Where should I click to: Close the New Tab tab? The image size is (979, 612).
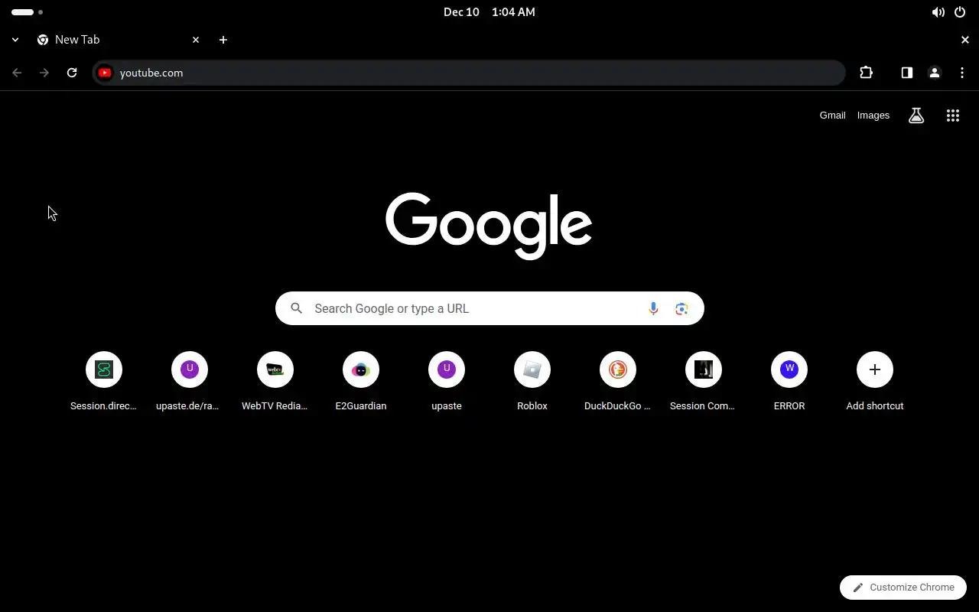coord(196,40)
